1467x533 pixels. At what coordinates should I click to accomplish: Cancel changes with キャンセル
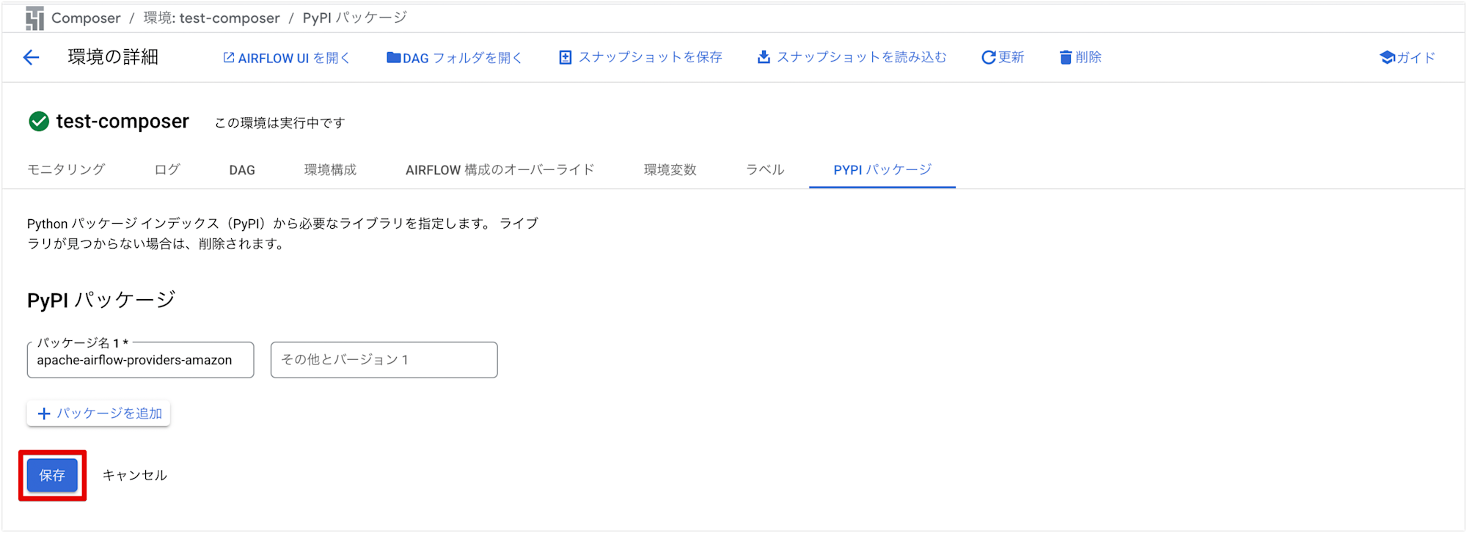(x=134, y=476)
